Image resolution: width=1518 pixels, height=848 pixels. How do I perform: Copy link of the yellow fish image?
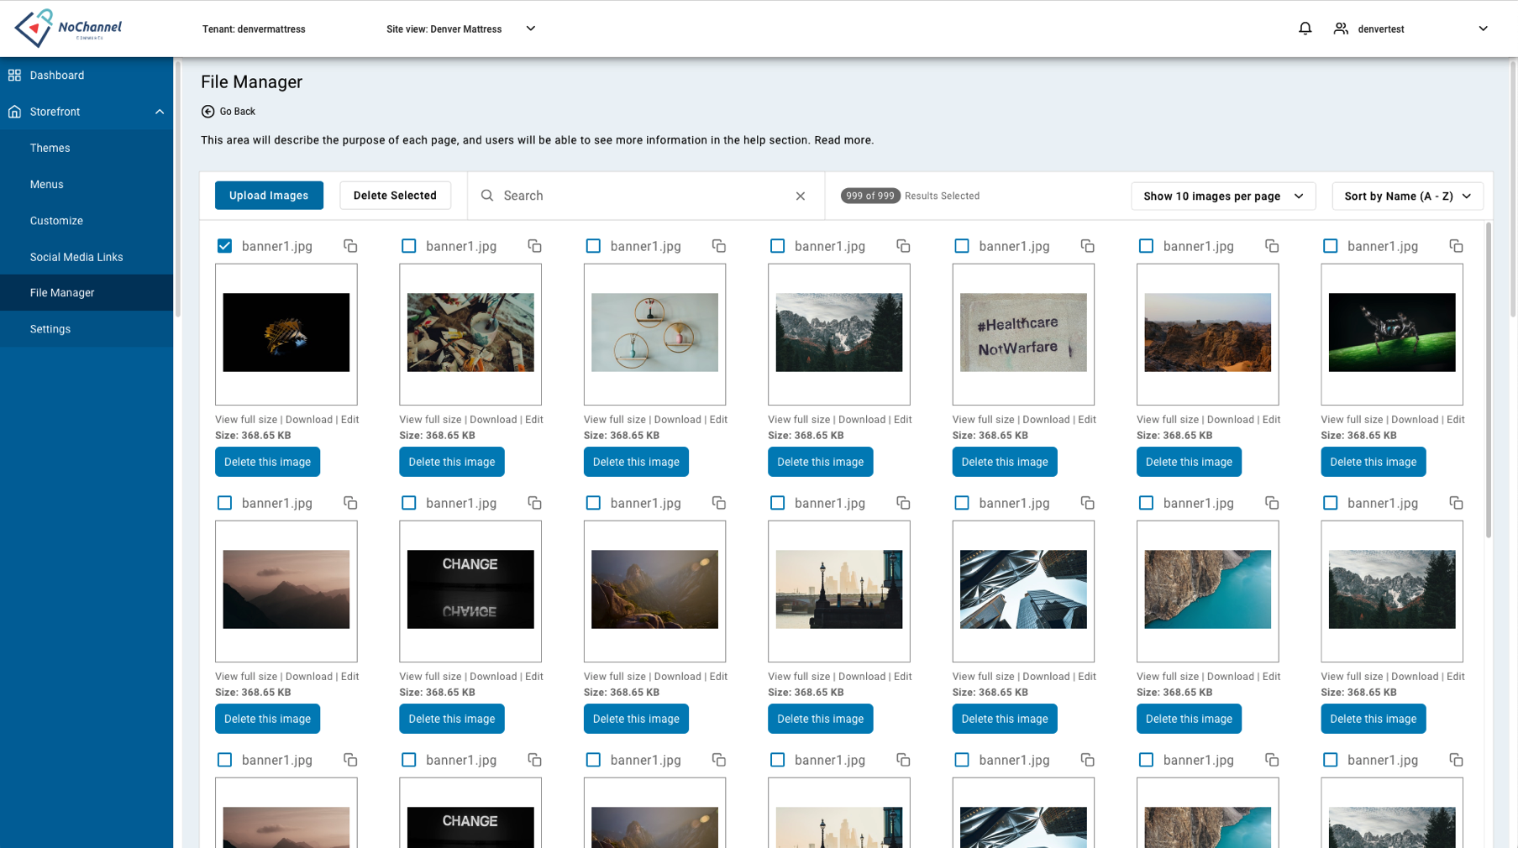350,246
